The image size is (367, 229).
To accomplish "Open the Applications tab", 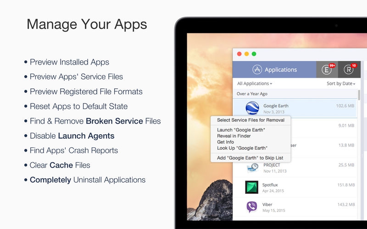I will pyautogui.click(x=274, y=70).
